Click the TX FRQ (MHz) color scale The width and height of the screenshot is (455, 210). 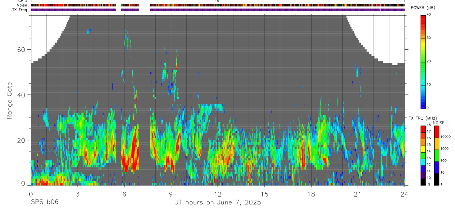point(423,155)
